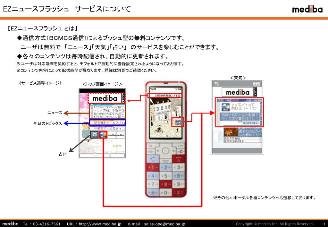Click the green call key on the phone
Screen dimensions: 328x227
[153, 159]
